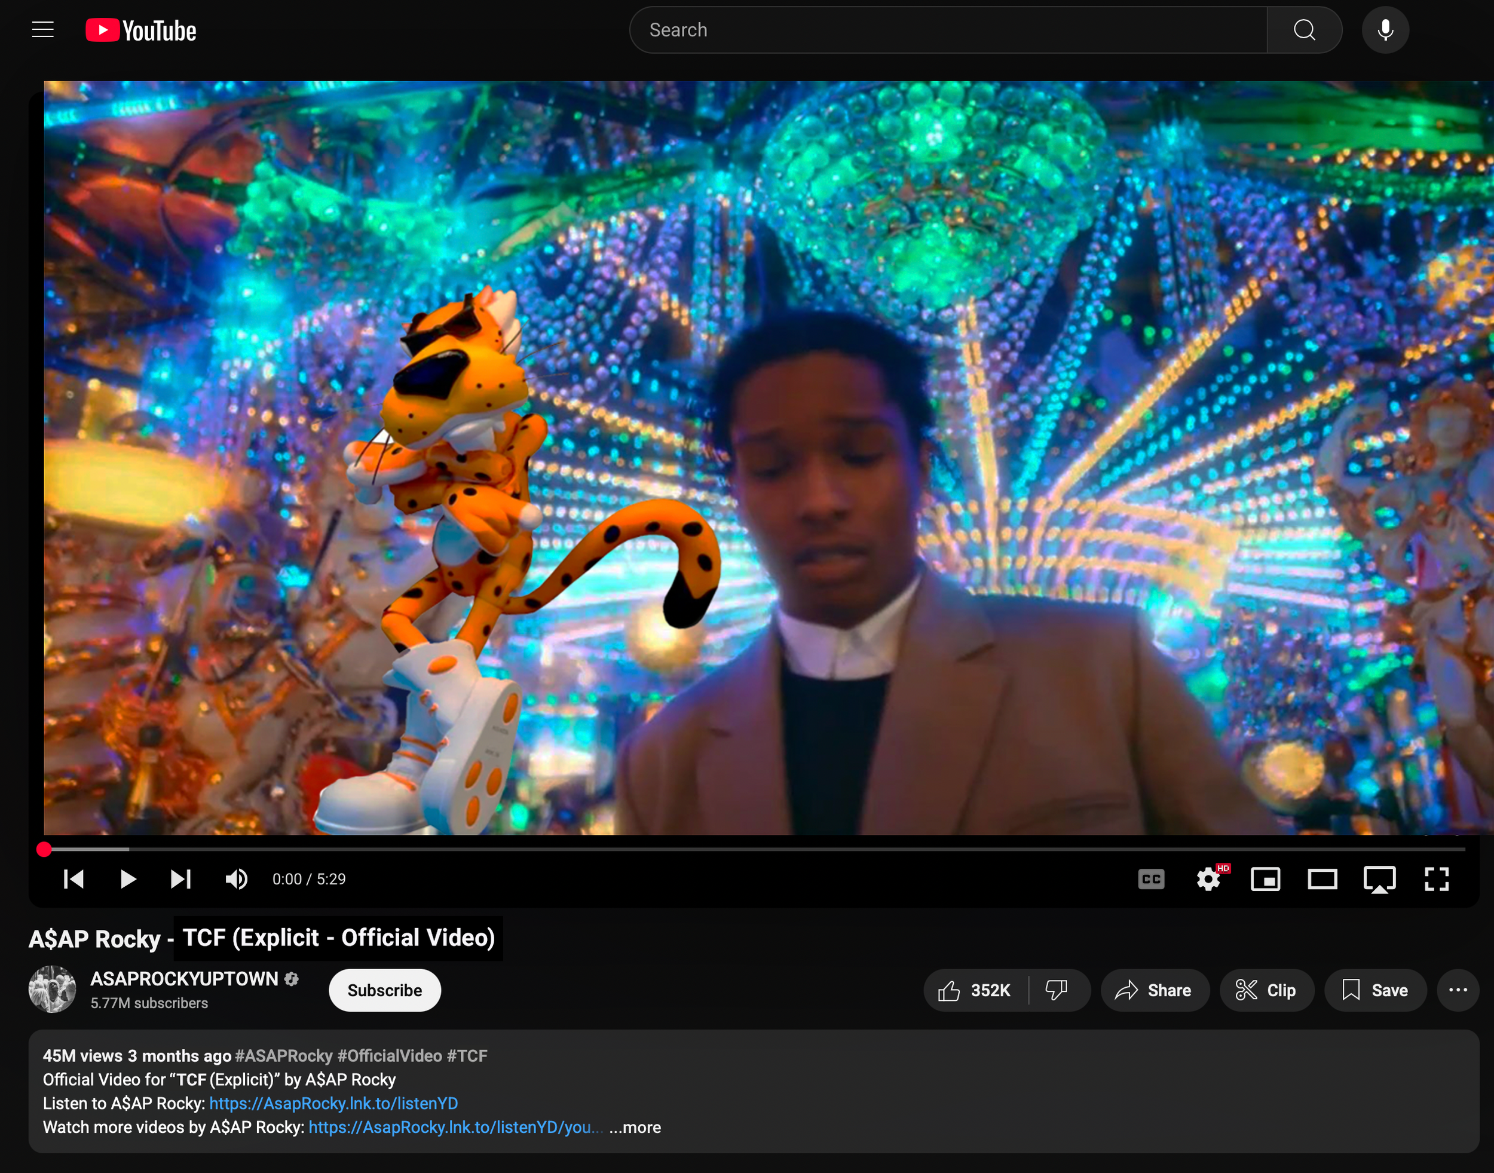Go to YouTube home via logo

(x=141, y=30)
